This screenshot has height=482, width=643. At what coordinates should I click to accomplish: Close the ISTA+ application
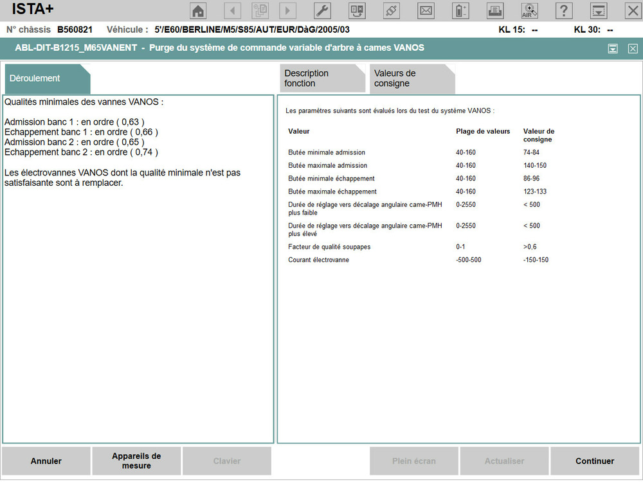click(x=633, y=11)
